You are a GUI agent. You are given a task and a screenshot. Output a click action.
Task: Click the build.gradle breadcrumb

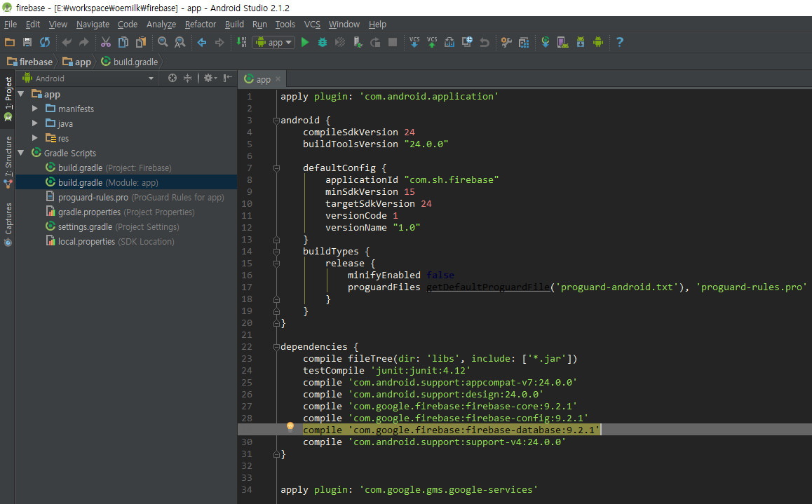point(130,62)
